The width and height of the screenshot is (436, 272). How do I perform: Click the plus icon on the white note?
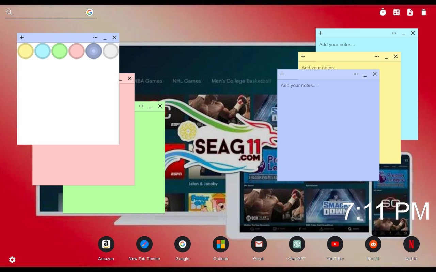tap(22, 37)
